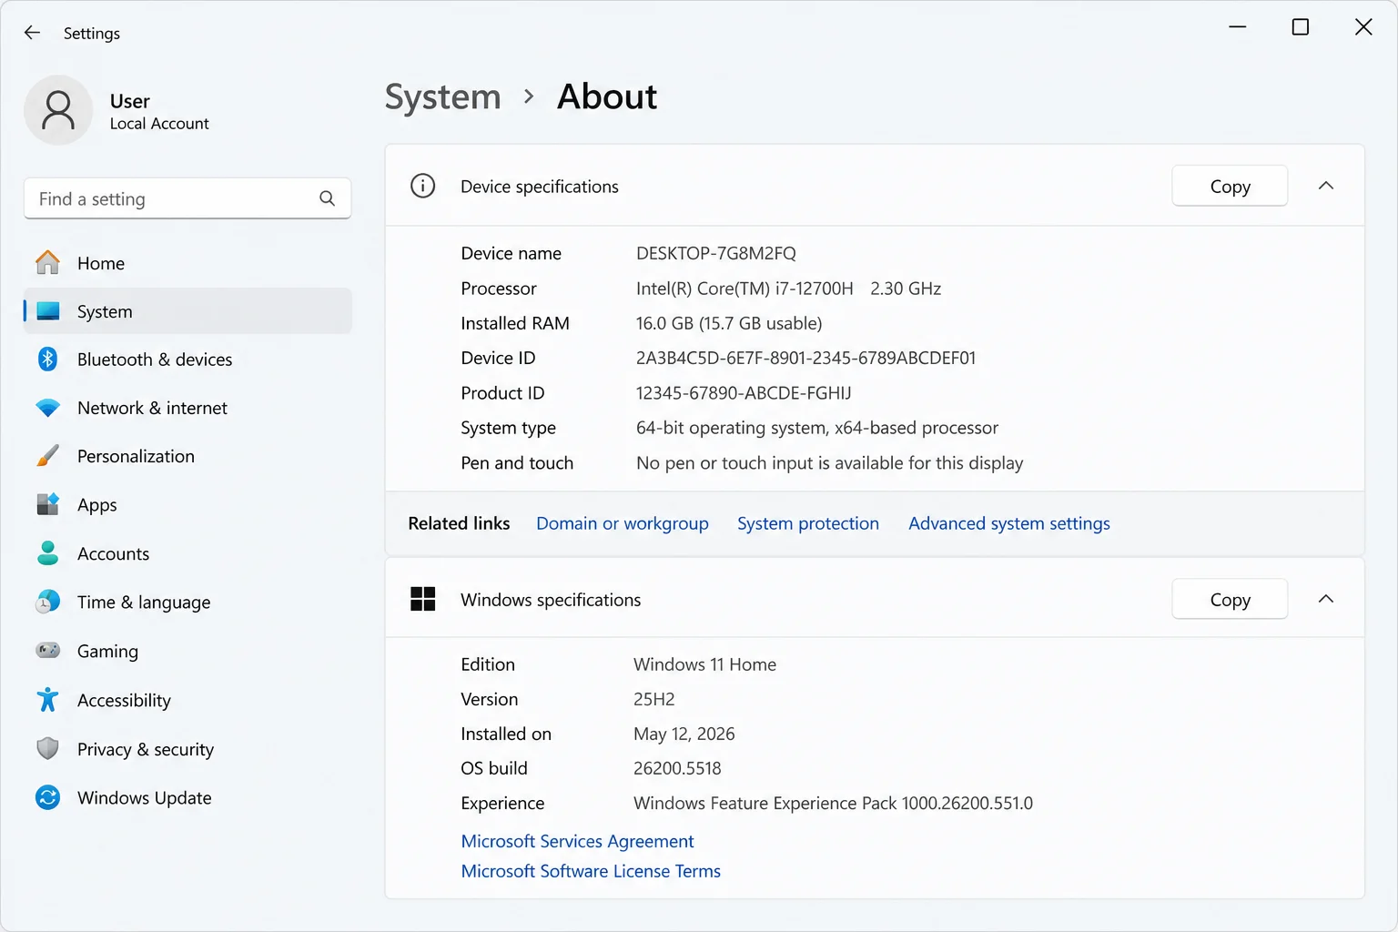Click the 64-bit operating system text

pyautogui.click(x=817, y=428)
